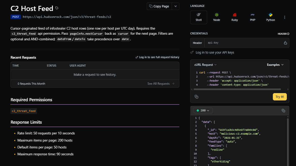Click 'Maximum items per page: 200 hosts'
Image resolution: width=296 pixels, height=166 pixels.
(x=45, y=140)
